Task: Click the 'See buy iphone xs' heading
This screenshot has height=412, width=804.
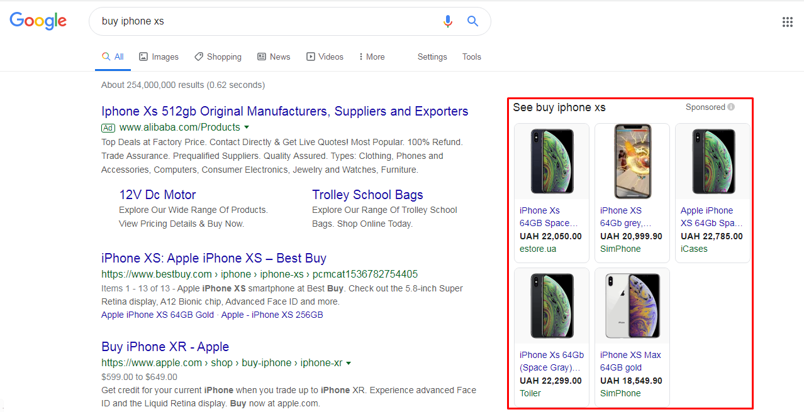Action: coord(559,107)
